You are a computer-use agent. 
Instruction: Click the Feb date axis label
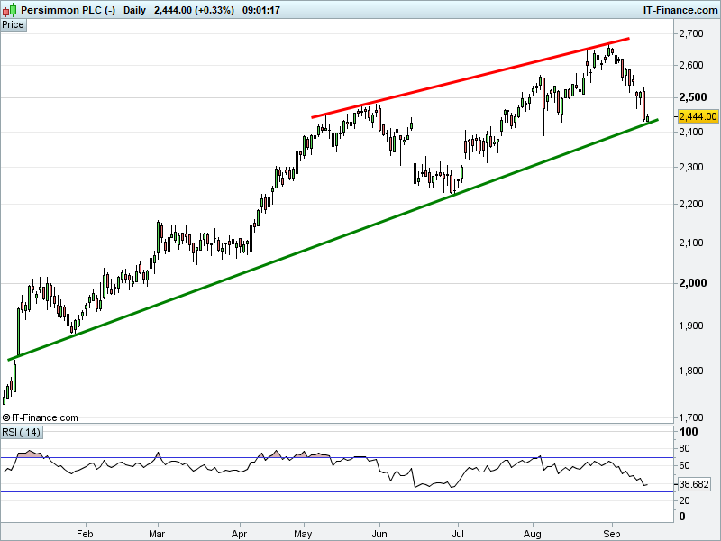click(85, 534)
